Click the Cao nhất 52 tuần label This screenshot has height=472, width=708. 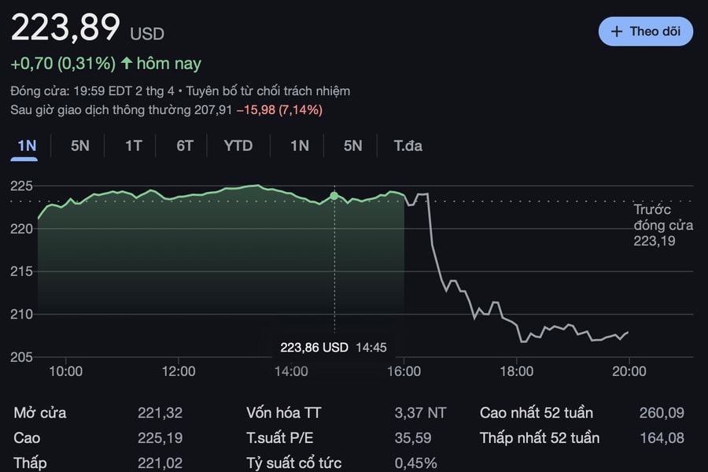[537, 412]
